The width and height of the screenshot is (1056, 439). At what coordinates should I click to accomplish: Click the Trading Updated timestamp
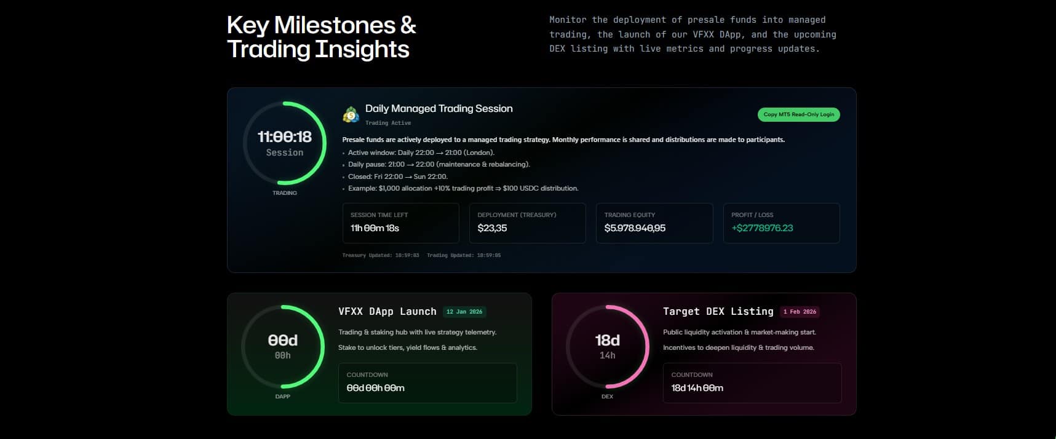pyautogui.click(x=464, y=255)
